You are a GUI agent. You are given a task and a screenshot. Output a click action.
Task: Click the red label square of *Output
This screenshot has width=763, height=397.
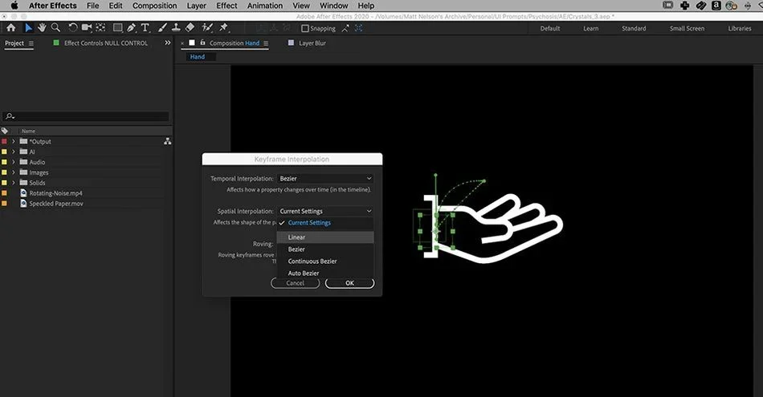click(x=4, y=141)
